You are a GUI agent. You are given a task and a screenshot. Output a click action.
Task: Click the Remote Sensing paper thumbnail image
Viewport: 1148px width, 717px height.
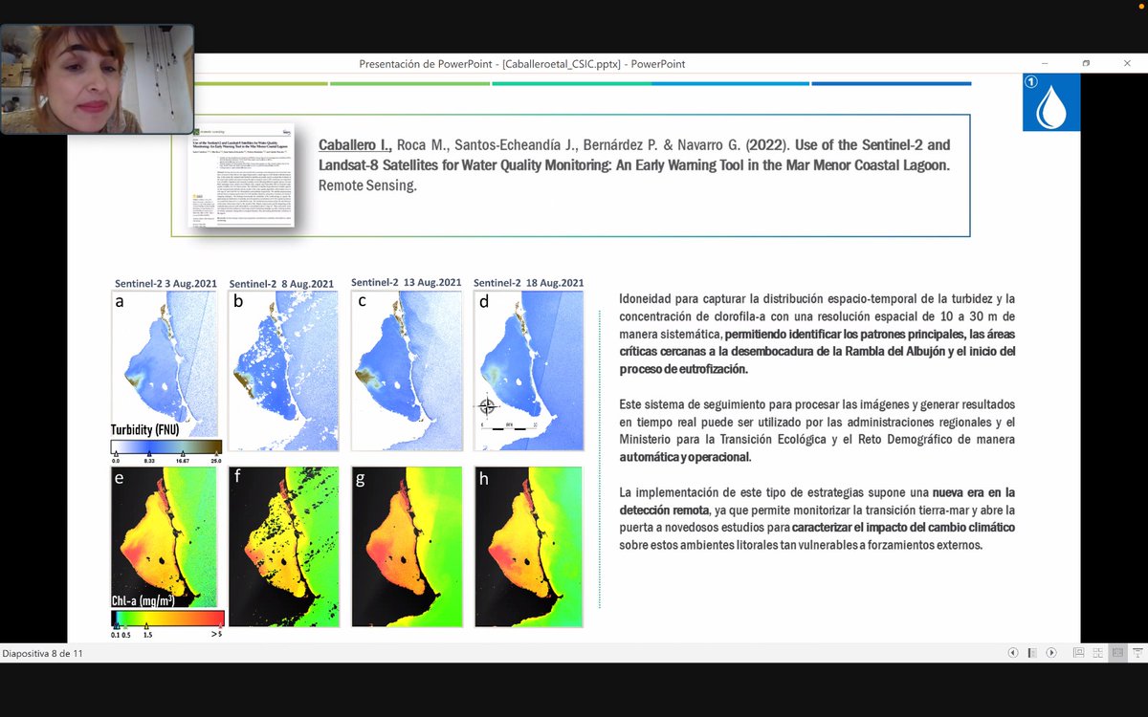pos(240,173)
